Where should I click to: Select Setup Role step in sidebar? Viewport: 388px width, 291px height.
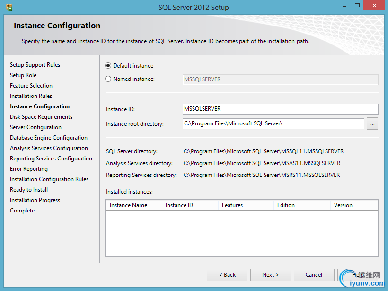(x=23, y=75)
